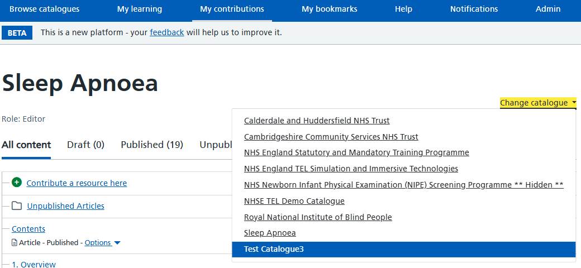Open the Admin menu item
The width and height of the screenshot is (581, 268).
coord(548,9)
